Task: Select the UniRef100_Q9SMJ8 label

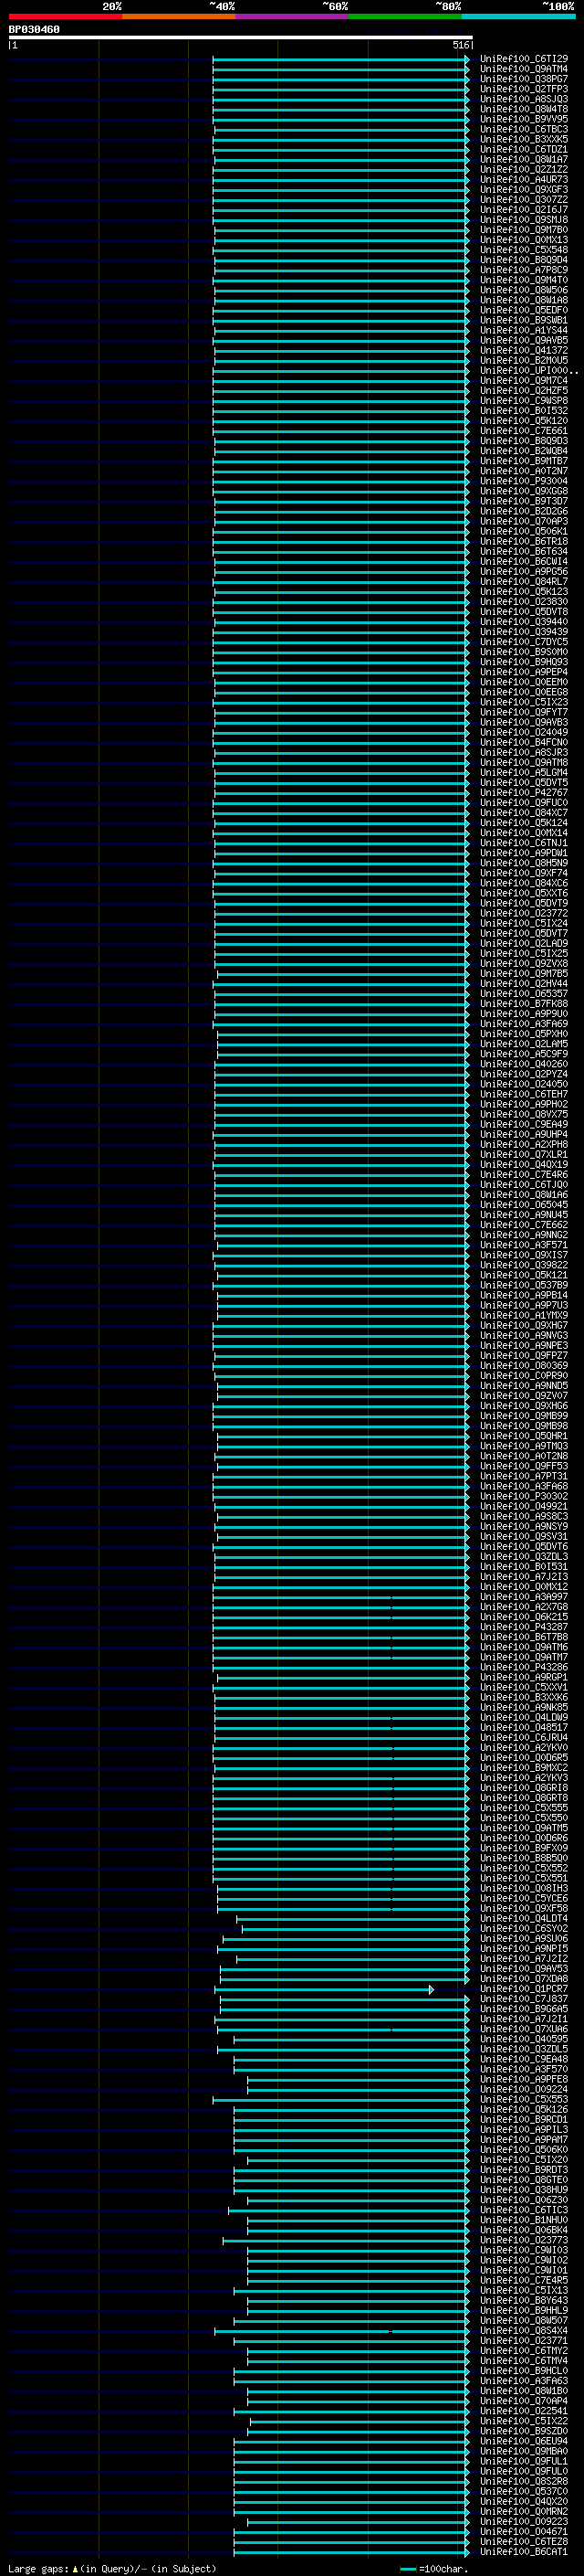Action: coord(524,220)
